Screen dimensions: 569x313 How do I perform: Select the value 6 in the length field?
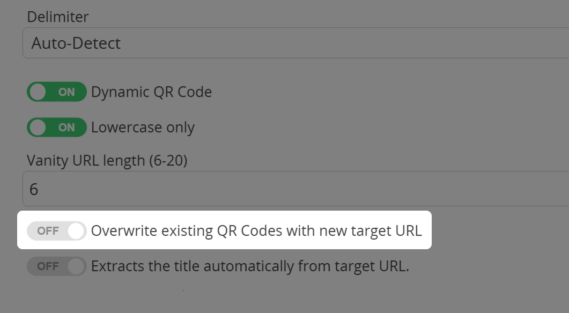[34, 189]
